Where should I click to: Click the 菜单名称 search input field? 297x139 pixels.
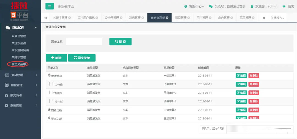click(x=84, y=42)
